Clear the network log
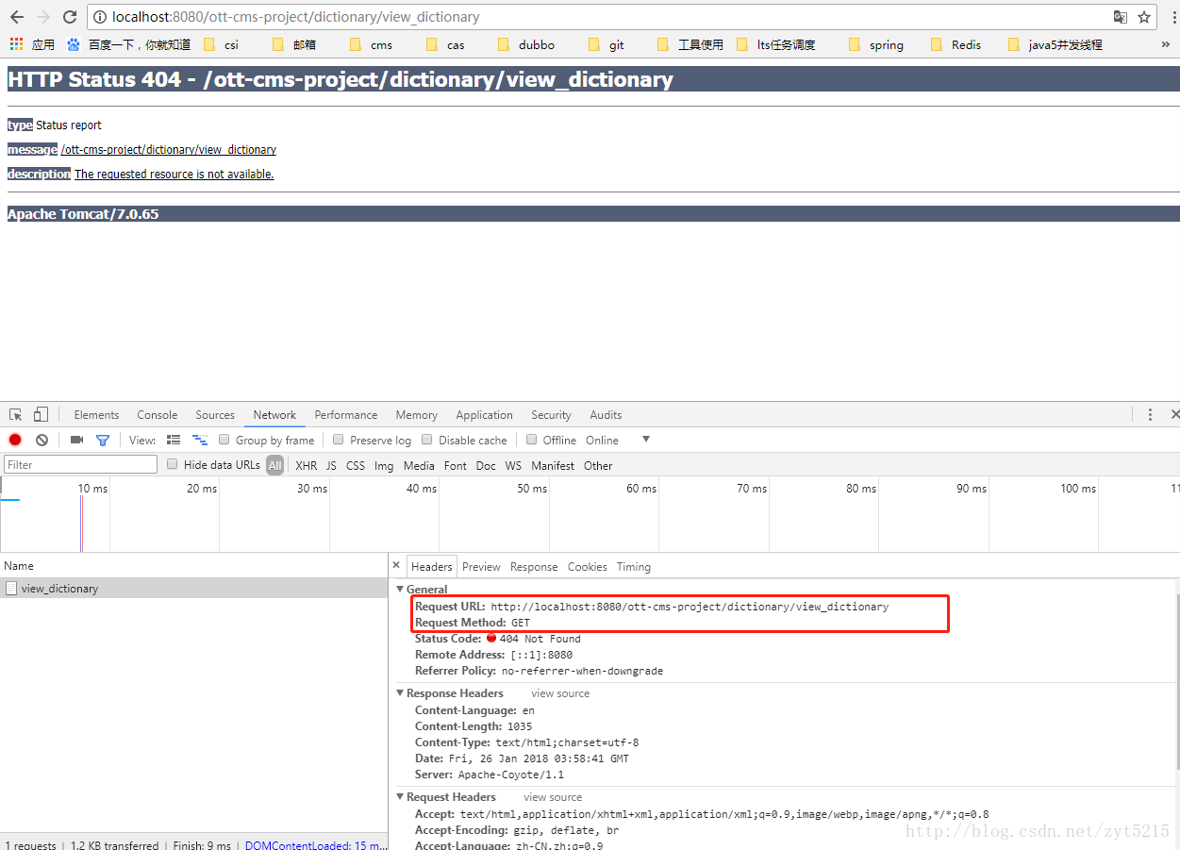This screenshot has width=1180, height=850. [x=42, y=440]
